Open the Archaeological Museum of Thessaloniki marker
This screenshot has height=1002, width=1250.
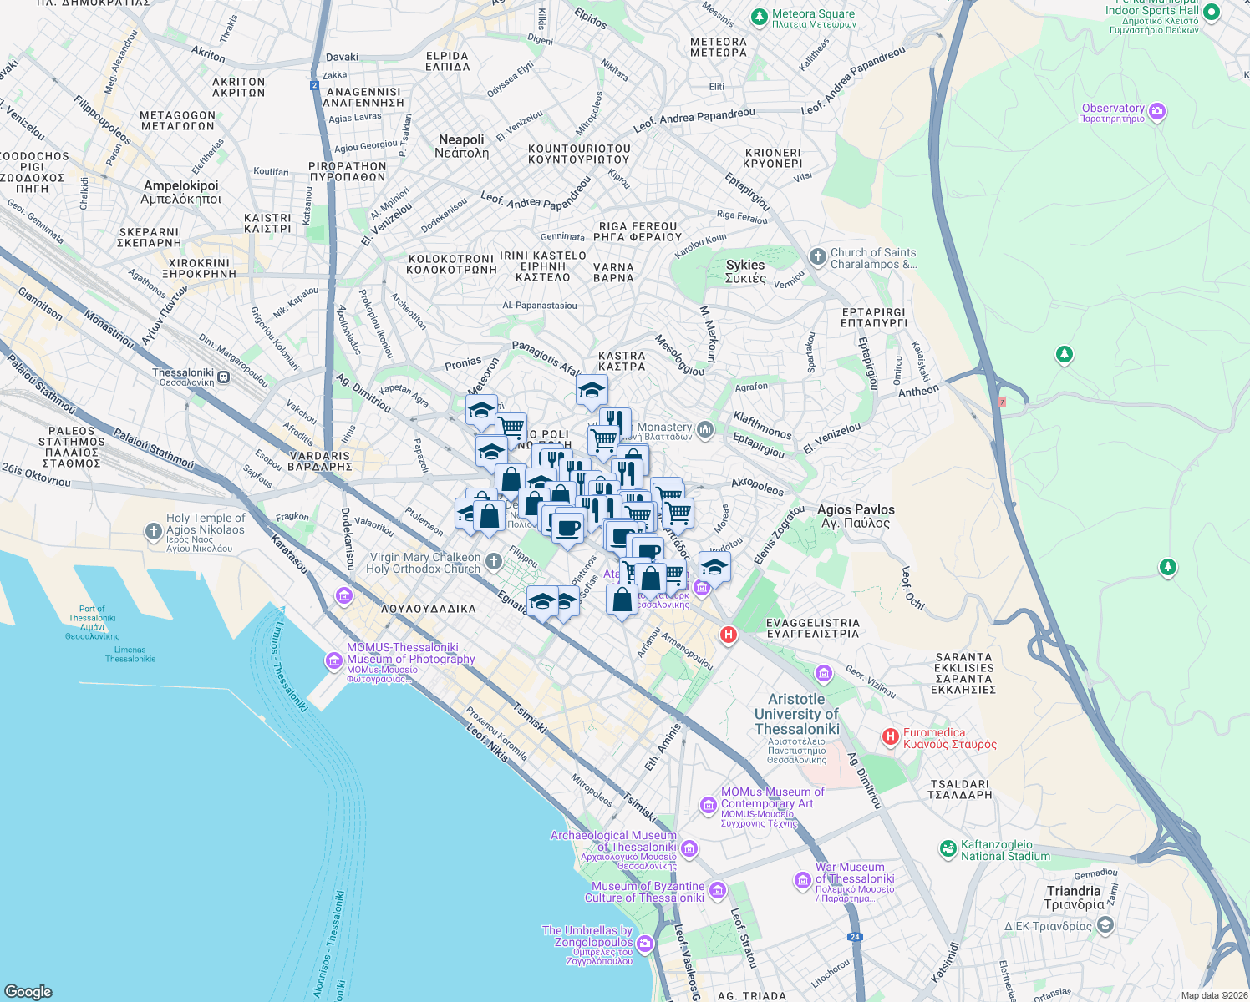[689, 848]
